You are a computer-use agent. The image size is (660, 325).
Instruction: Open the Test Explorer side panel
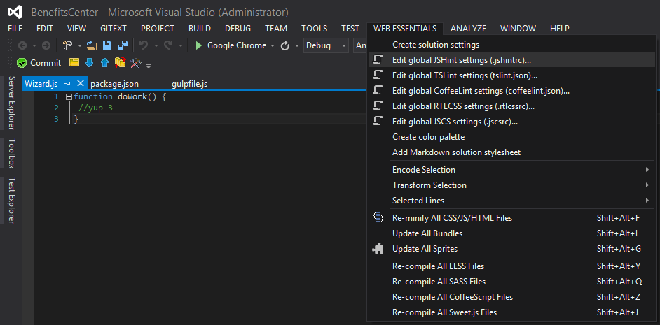pos(12,200)
